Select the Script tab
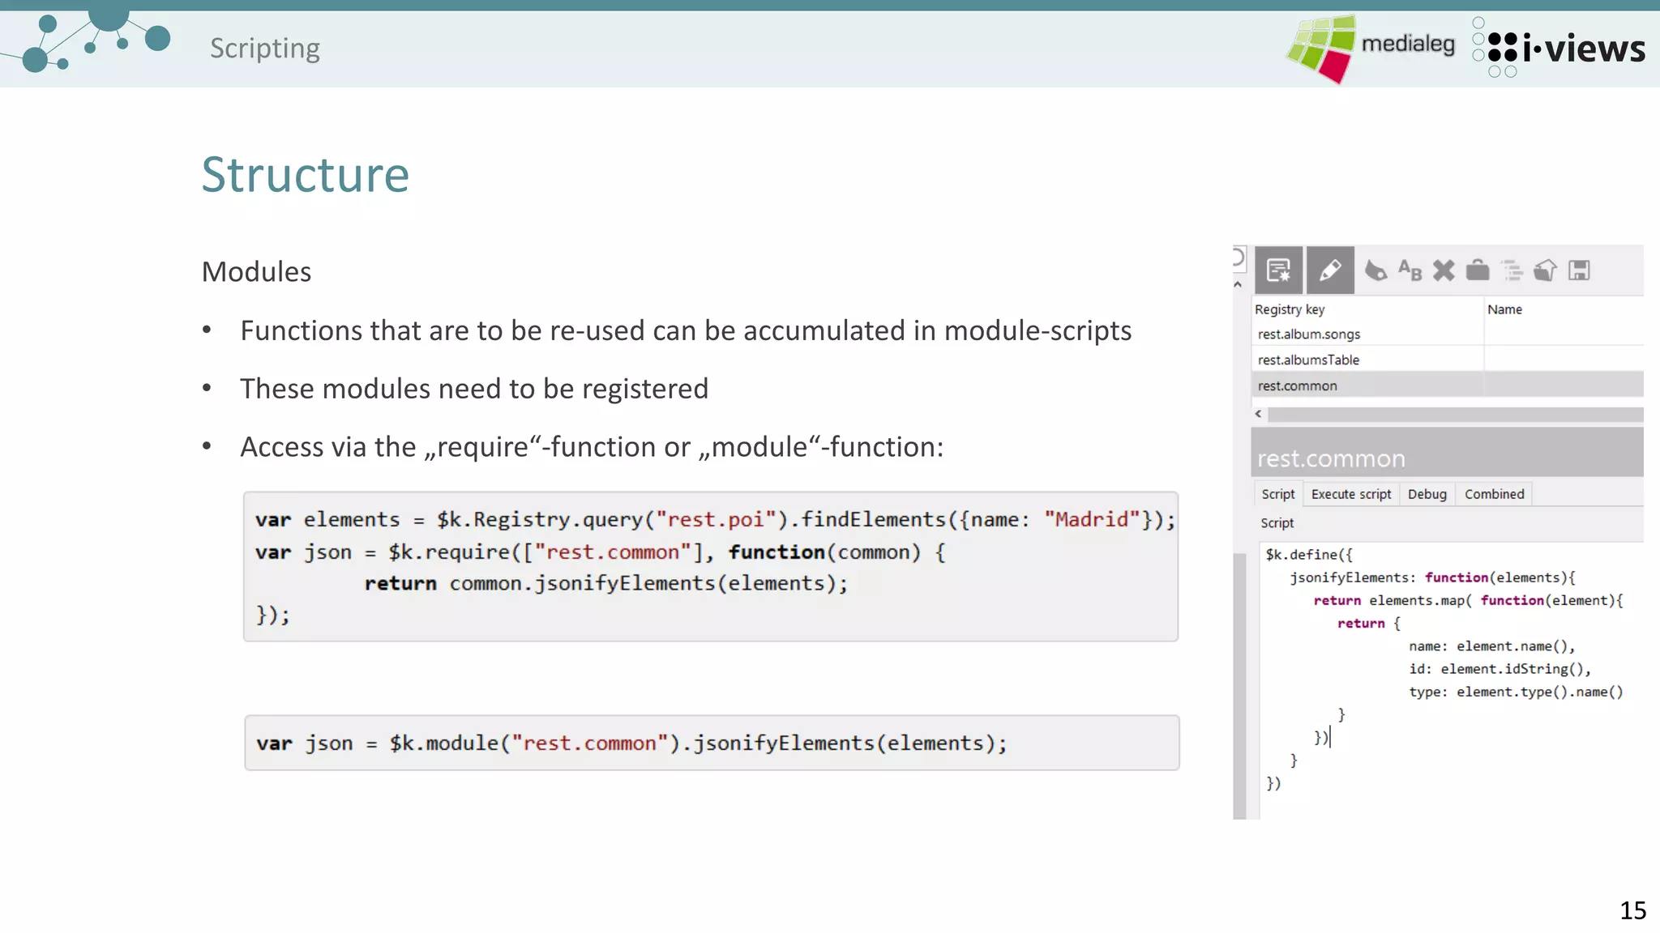 point(1278,494)
